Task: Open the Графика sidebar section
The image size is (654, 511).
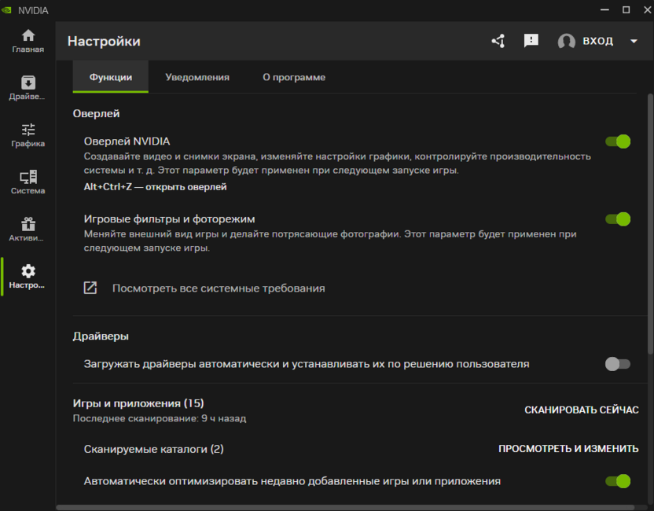Action: (x=28, y=135)
